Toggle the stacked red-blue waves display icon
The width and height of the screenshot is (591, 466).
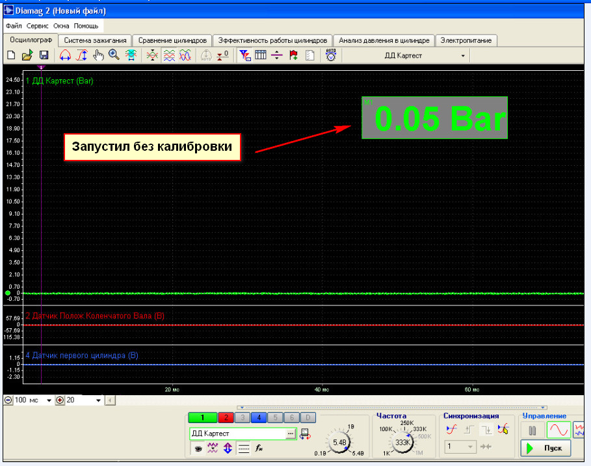click(169, 55)
